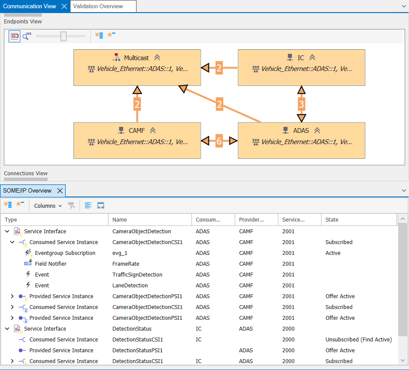This screenshot has width=409, height=370.
Task: Click the DetectionStatusPSI1 Provided Service Instance icon
Action: [22, 351]
